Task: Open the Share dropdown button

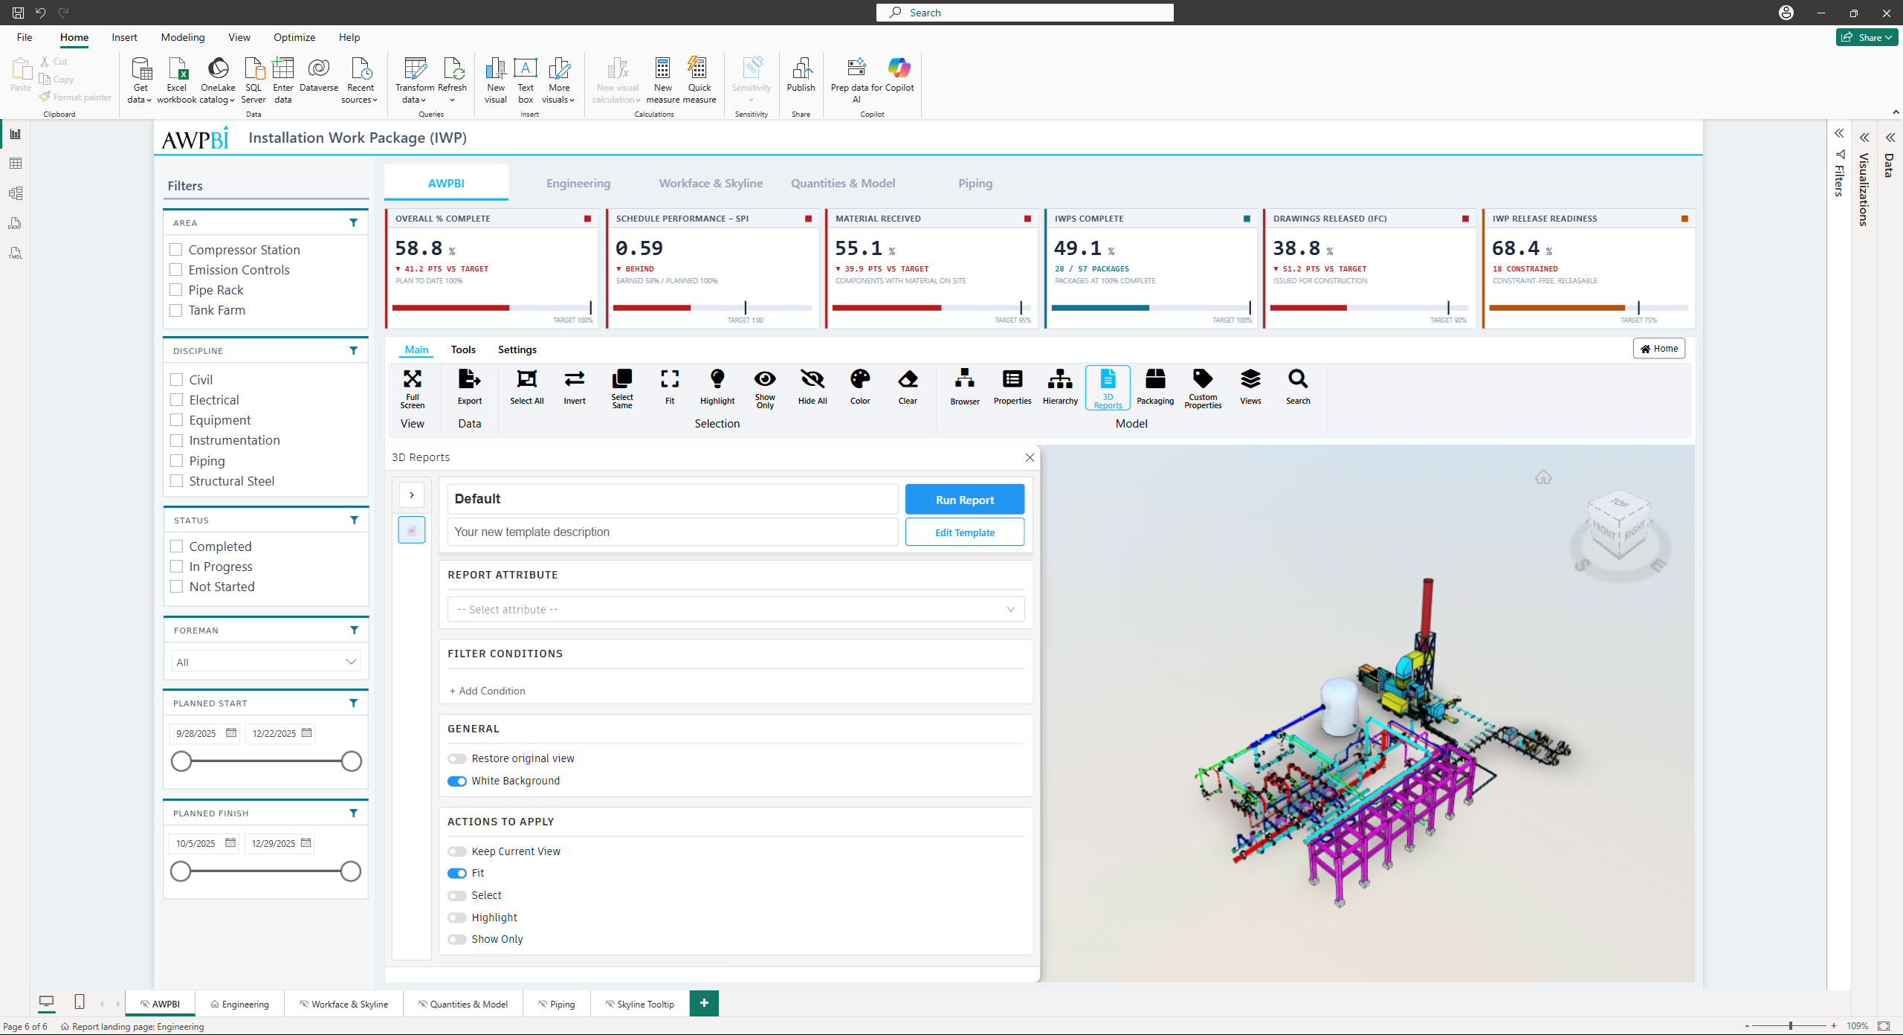Action: tap(1867, 37)
